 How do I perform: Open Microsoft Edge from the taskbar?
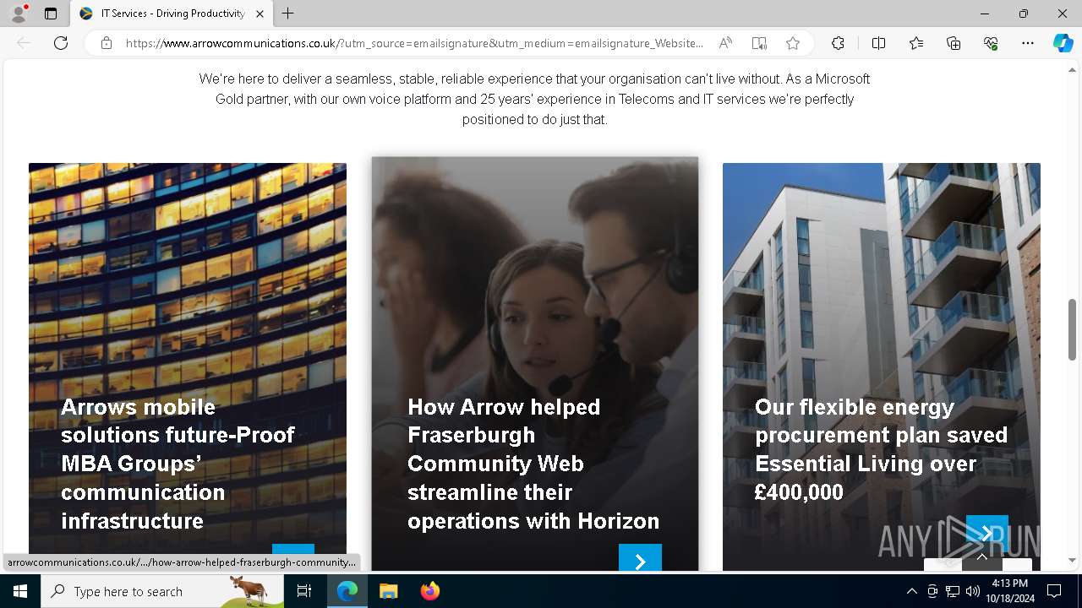tap(347, 591)
